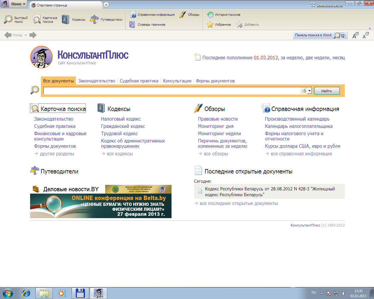Open the Belta.by online conference banner
Image resolution: width=374 pixels, height=299 pixels.
click(x=101, y=206)
